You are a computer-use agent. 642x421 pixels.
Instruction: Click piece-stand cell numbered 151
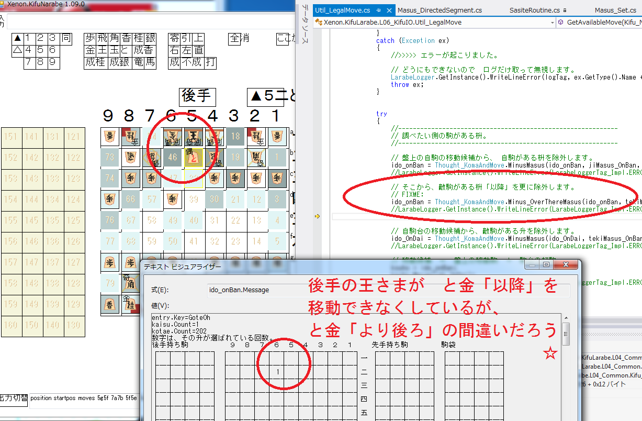tap(12, 137)
